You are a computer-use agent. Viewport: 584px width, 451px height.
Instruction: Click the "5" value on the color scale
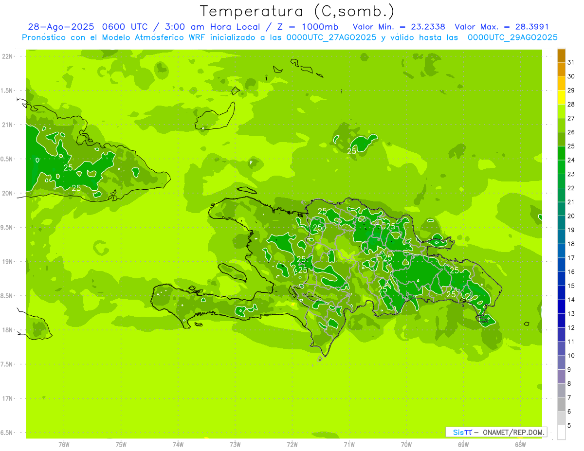(569, 426)
